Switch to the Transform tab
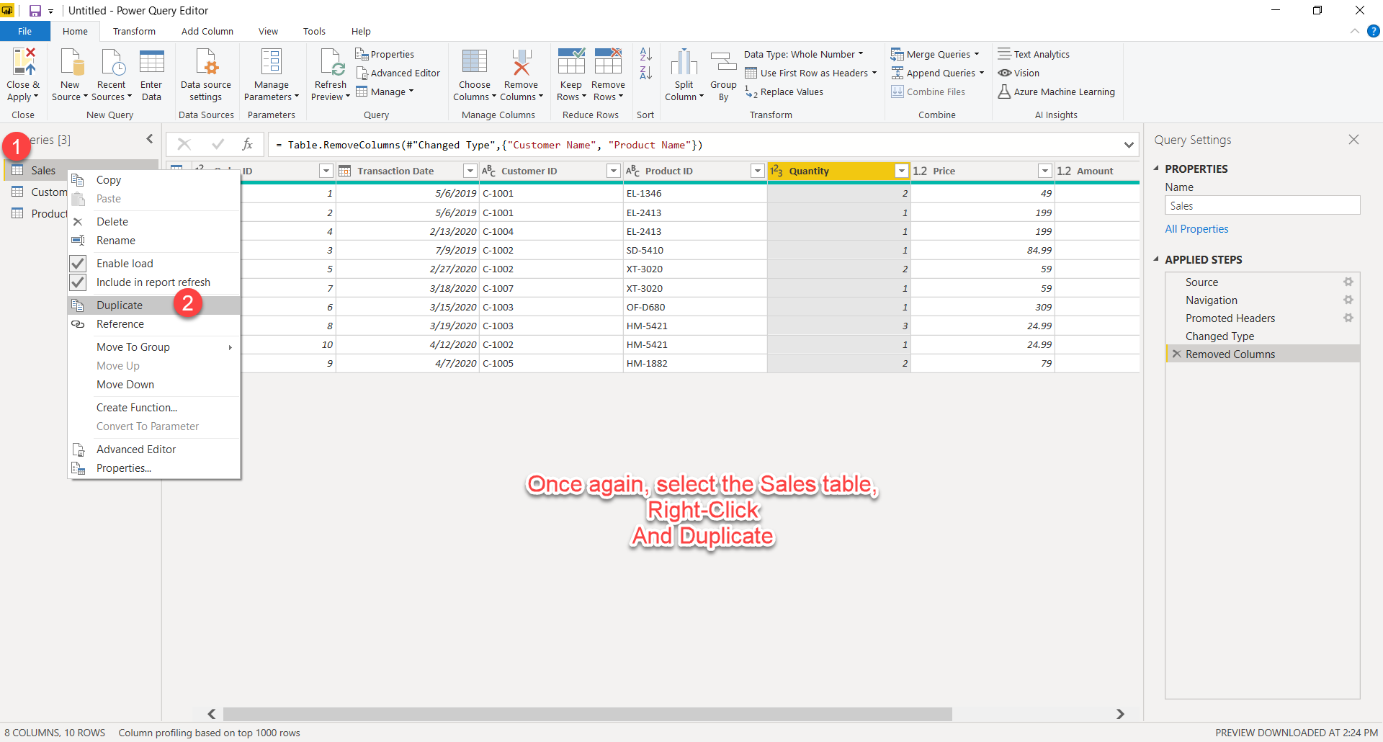 134,31
